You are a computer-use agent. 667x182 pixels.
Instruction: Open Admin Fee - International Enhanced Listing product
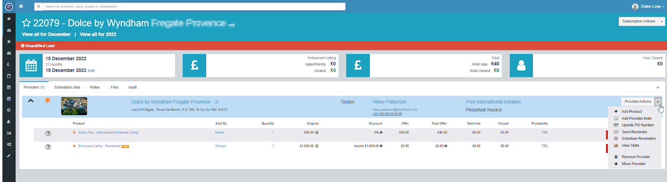pos(108,133)
